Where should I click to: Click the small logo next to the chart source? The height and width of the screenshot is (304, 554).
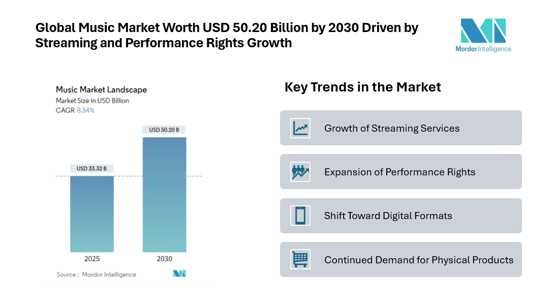click(179, 273)
